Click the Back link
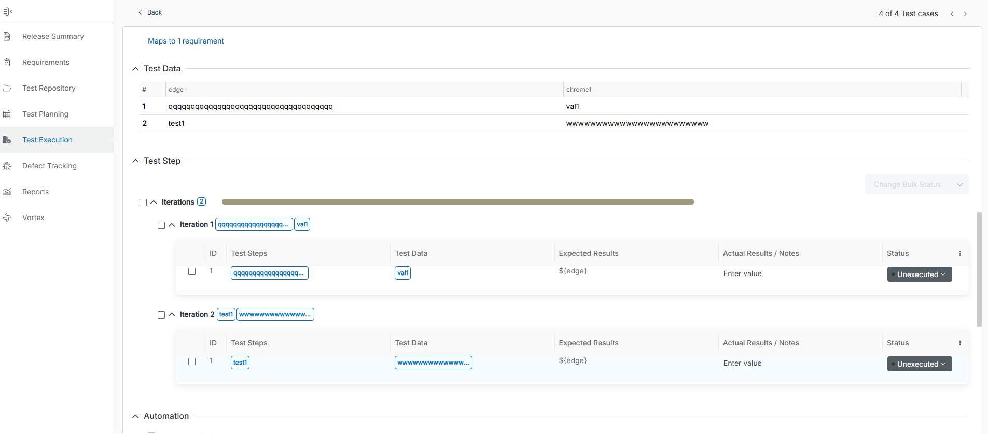Viewport: 988px width, 434px height. 150,12
